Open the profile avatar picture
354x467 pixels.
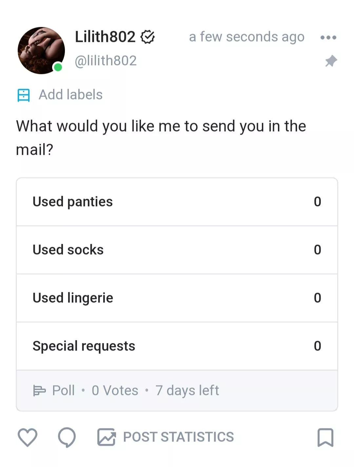tap(41, 50)
